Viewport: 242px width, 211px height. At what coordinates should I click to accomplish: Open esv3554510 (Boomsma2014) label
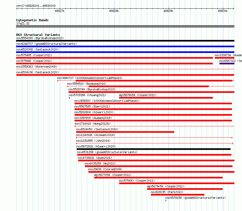pos(87,84)
